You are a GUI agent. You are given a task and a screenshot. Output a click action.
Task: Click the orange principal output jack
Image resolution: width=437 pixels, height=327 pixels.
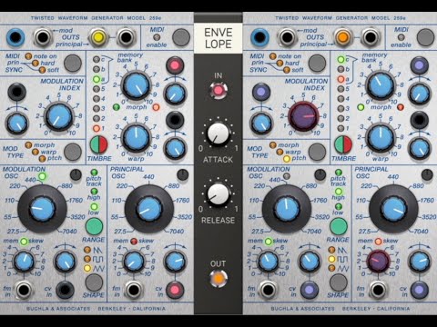(x=342, y=37)
